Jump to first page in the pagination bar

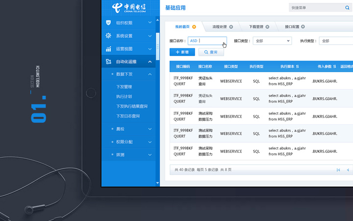[338, 170]
